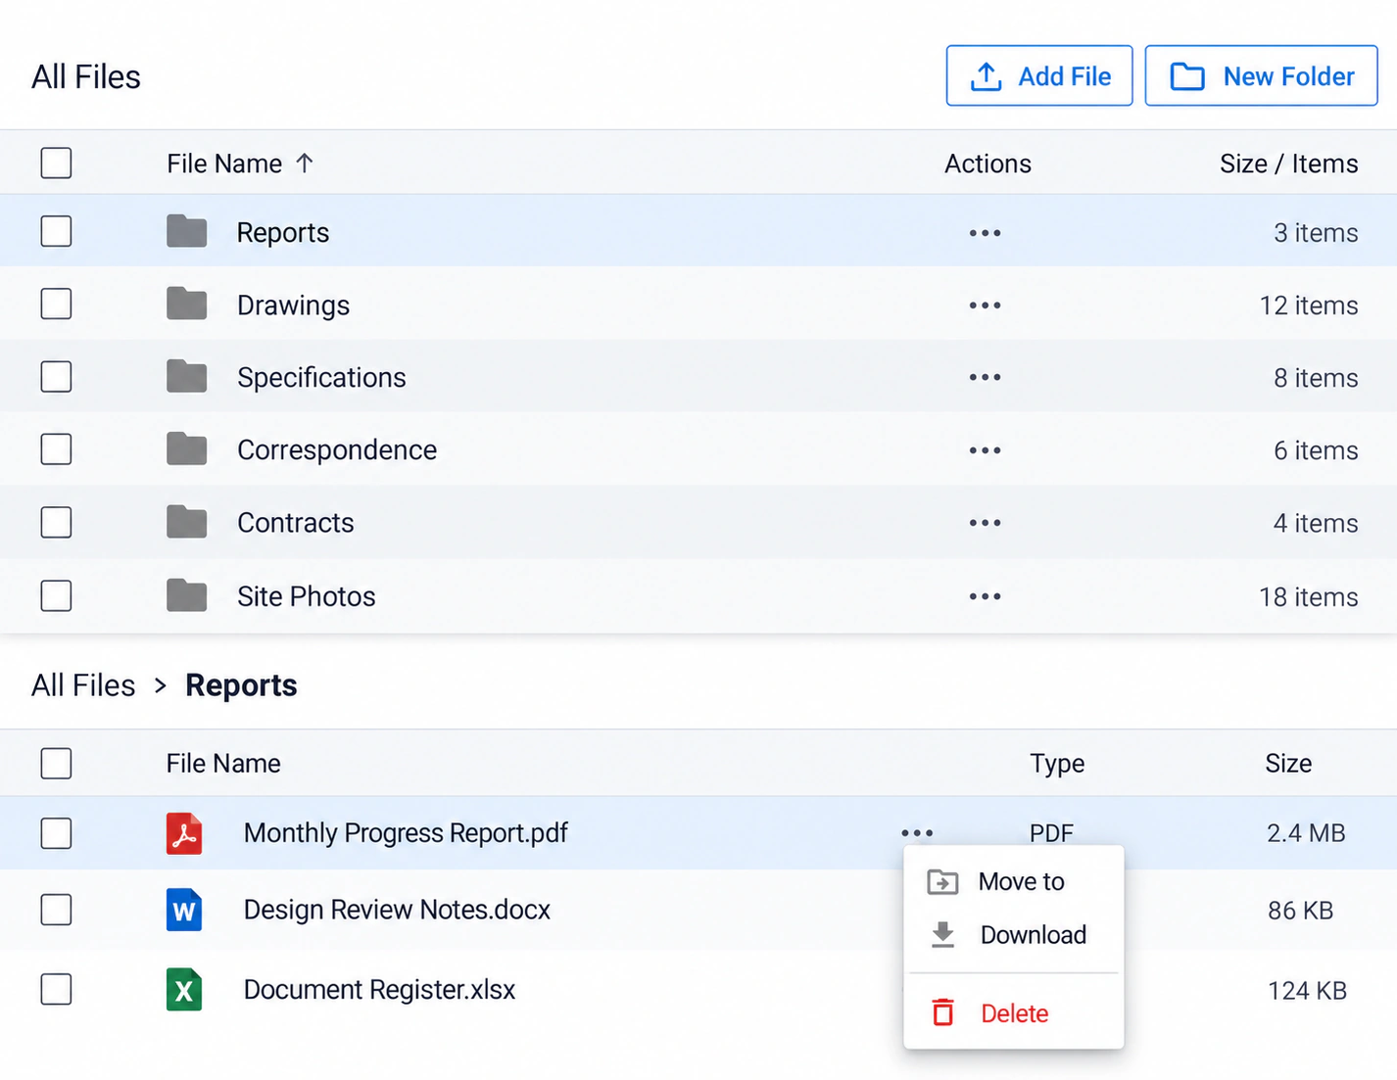Click the PDF icon of Monthly Progress Report
The height and width of the screenshot is (1080, 1397).
coord(184,833)
